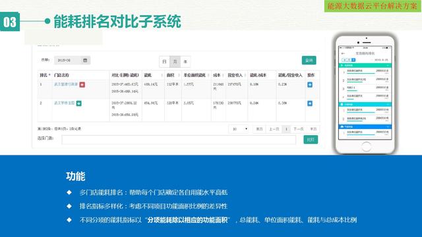Open the calendar icon in date field
This screenshot has height=237, width=422.
[x=85, y=60]
